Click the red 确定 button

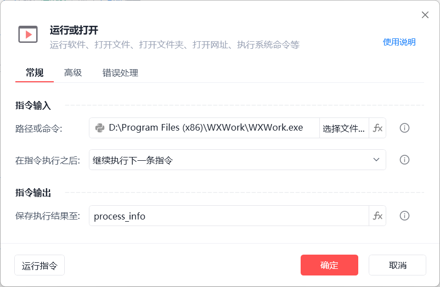(x=329, y=265)
